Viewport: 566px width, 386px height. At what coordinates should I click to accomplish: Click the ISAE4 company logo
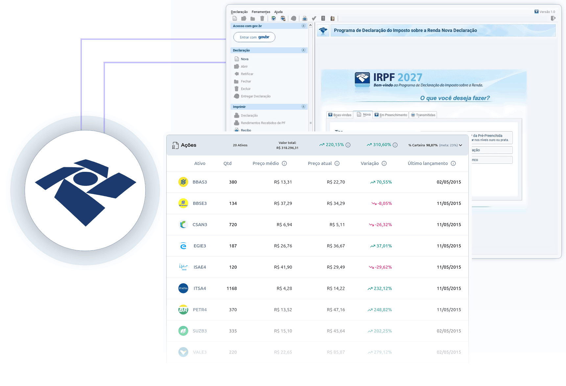tap(183, 267)
